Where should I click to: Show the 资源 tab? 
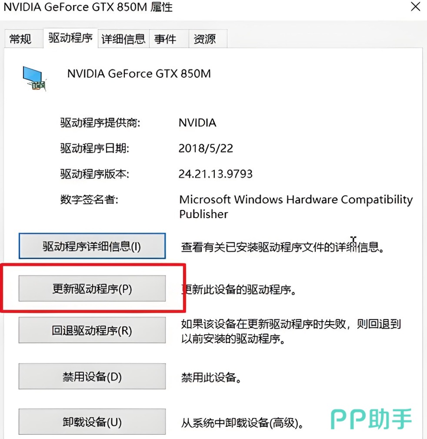204,39
